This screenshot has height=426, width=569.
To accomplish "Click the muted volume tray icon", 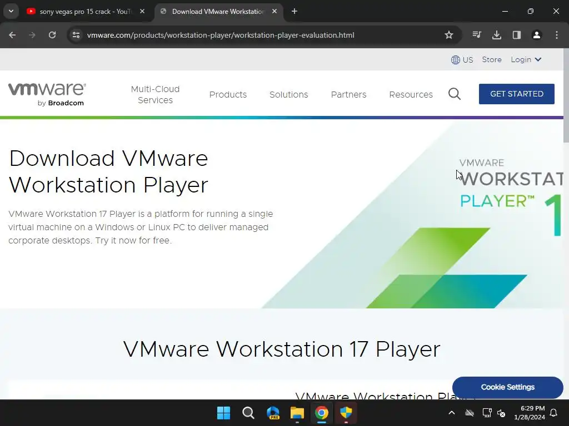I will click(502, 413).
